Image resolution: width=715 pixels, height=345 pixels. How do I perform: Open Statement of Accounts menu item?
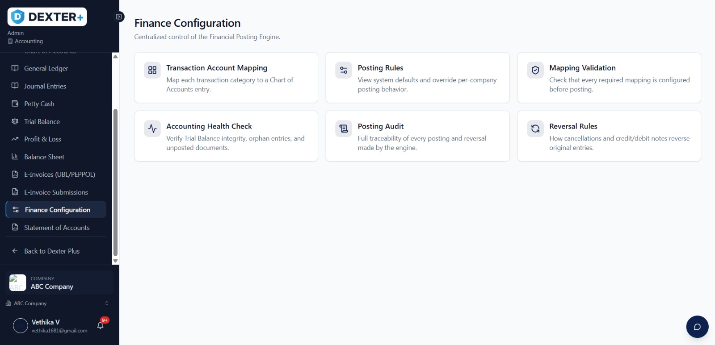pos(56,228)
